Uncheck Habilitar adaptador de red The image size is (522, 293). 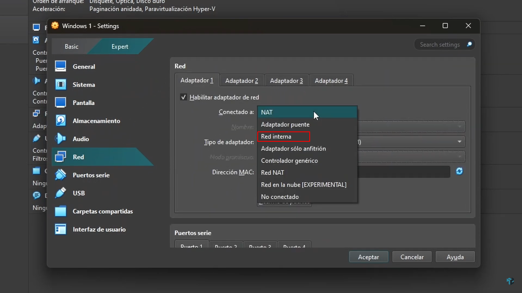tap(183, 97)
